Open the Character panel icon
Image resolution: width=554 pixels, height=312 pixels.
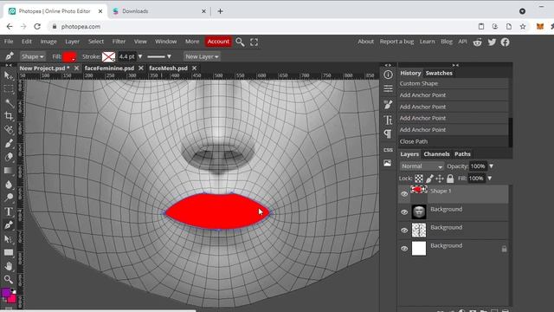388,120
